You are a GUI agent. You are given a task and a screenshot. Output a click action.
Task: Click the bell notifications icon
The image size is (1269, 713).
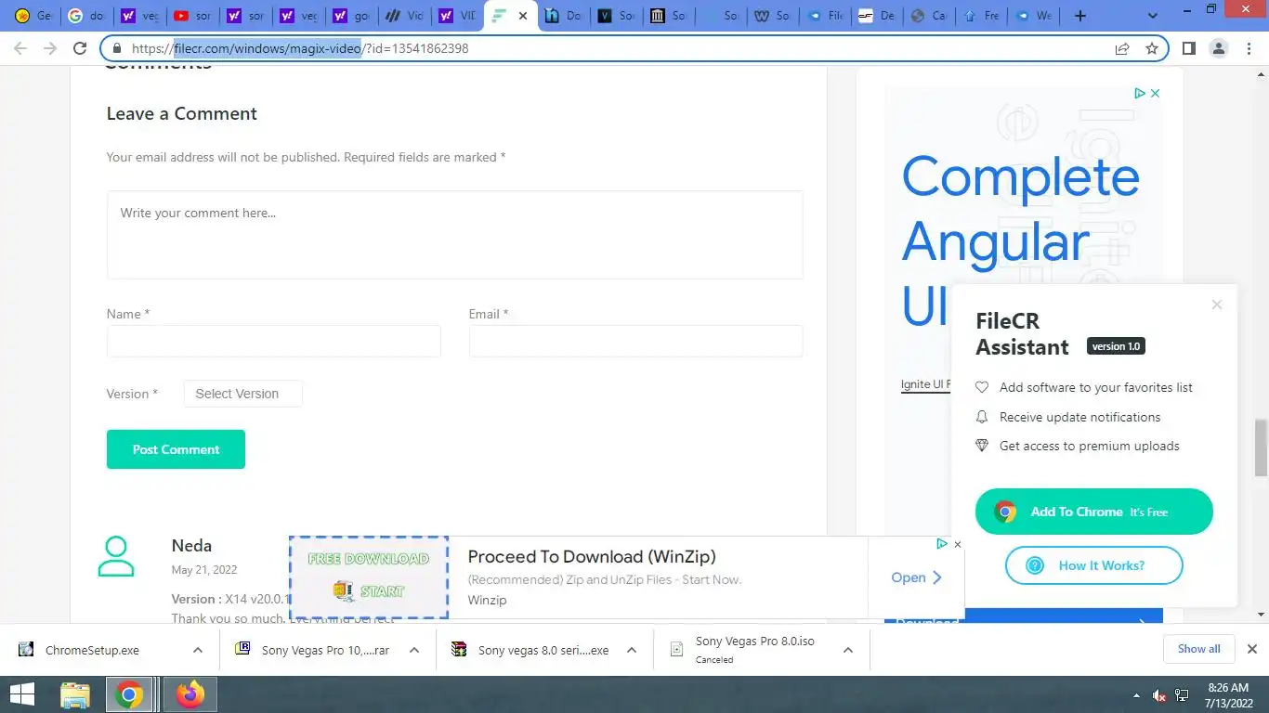[982, 417]
